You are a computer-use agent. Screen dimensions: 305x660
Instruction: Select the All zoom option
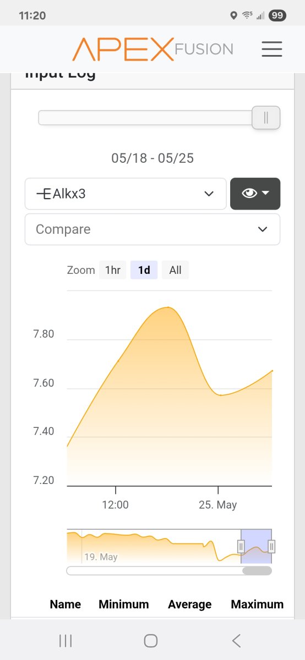coord(175,270)
